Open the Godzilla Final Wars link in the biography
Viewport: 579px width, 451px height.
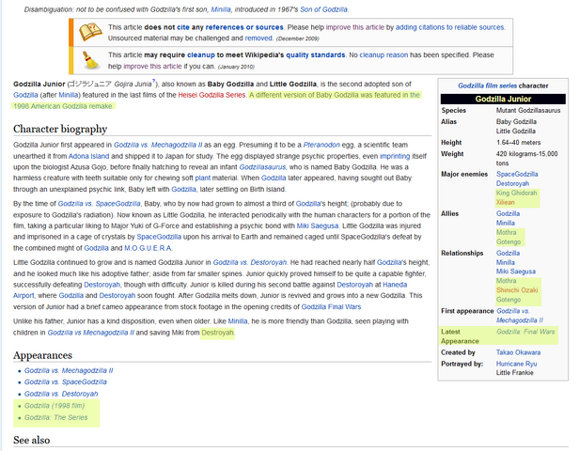coord(331,307)
